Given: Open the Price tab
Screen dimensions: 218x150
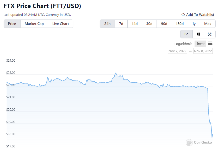Looking at the screenshot, I should pyautogui.click(x=12, y=24).
